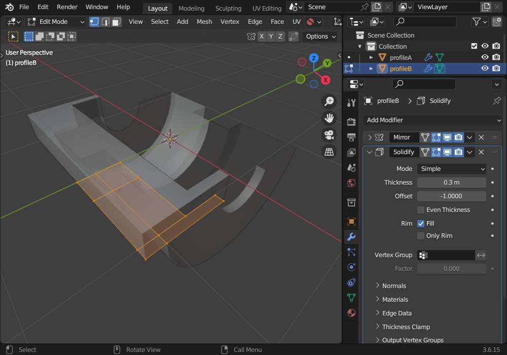Open the Edit Mode dropdown

click(x=56, y=22)
